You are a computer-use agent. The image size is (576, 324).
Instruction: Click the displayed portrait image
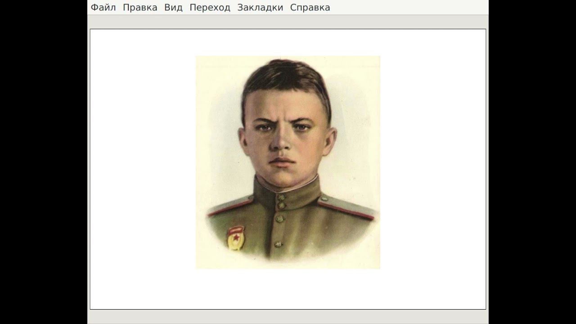(288, 162)
